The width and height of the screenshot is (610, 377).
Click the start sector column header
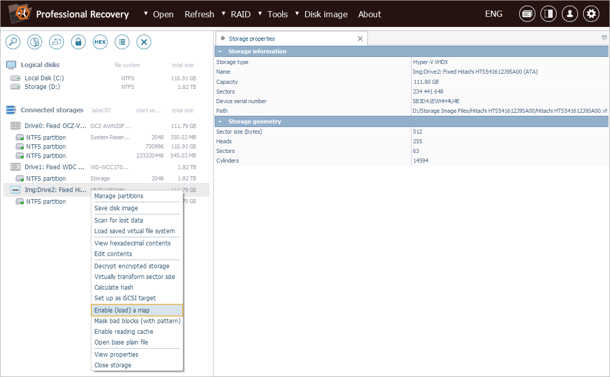[149, 110]
